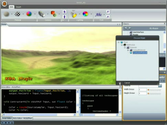Click Objects panel scrollbar up arrow
This screenshot has height=125, width=167.
(x=165, y=32)
